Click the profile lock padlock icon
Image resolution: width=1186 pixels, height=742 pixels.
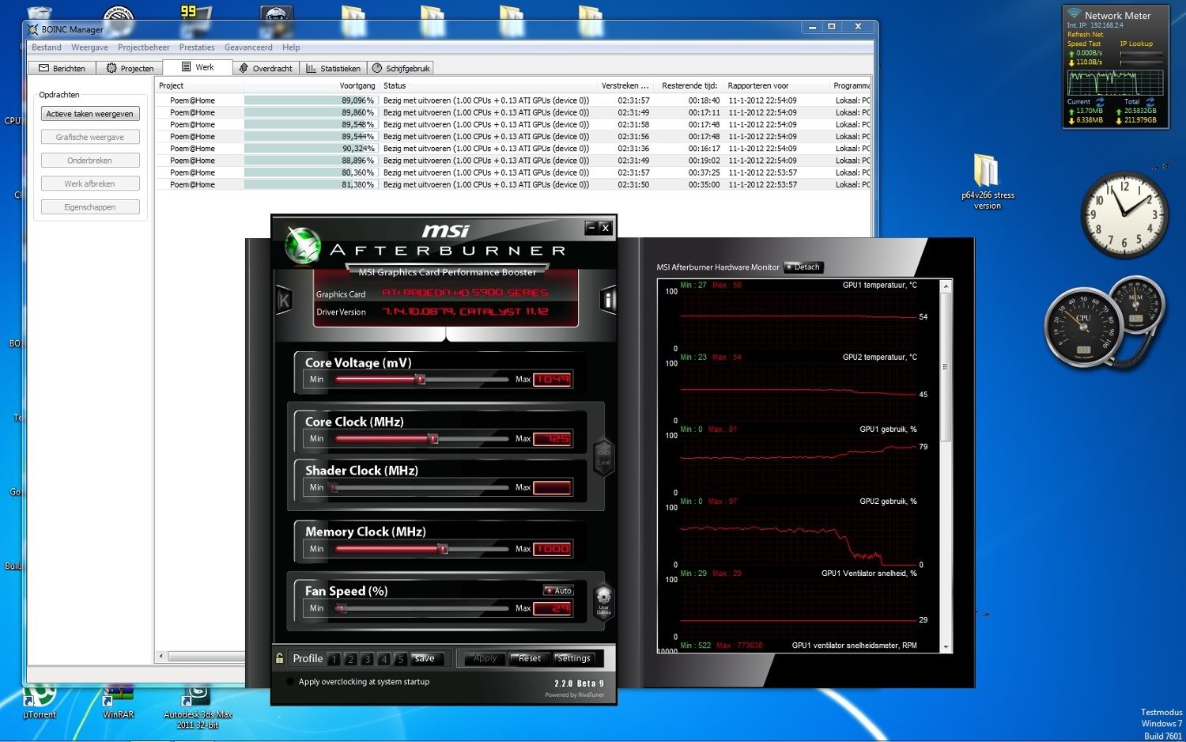click(x=279, y=658)
